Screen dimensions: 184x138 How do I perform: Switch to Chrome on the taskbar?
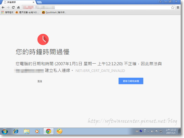click(49, 131)
